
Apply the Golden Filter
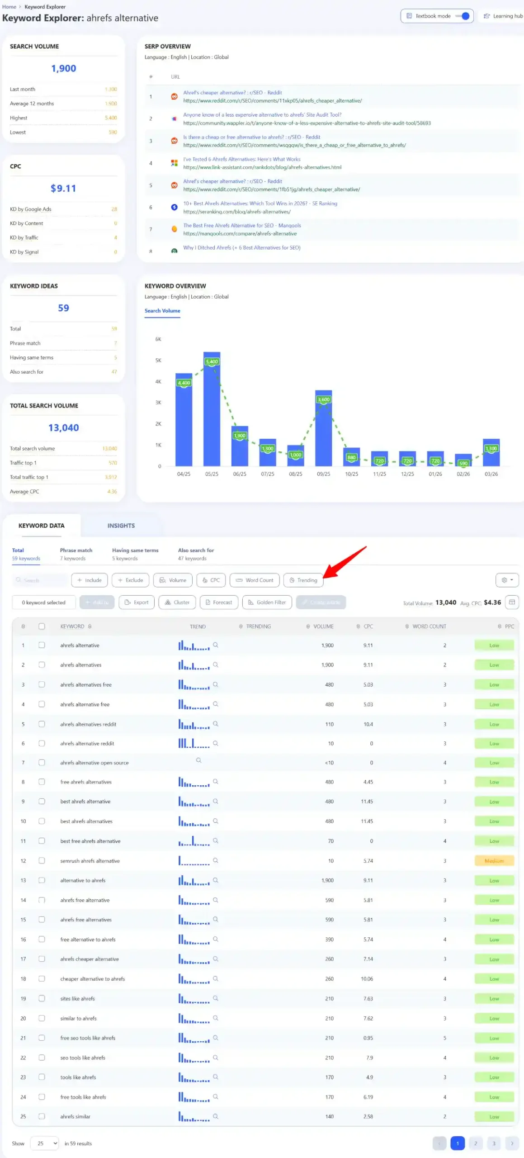267,602
